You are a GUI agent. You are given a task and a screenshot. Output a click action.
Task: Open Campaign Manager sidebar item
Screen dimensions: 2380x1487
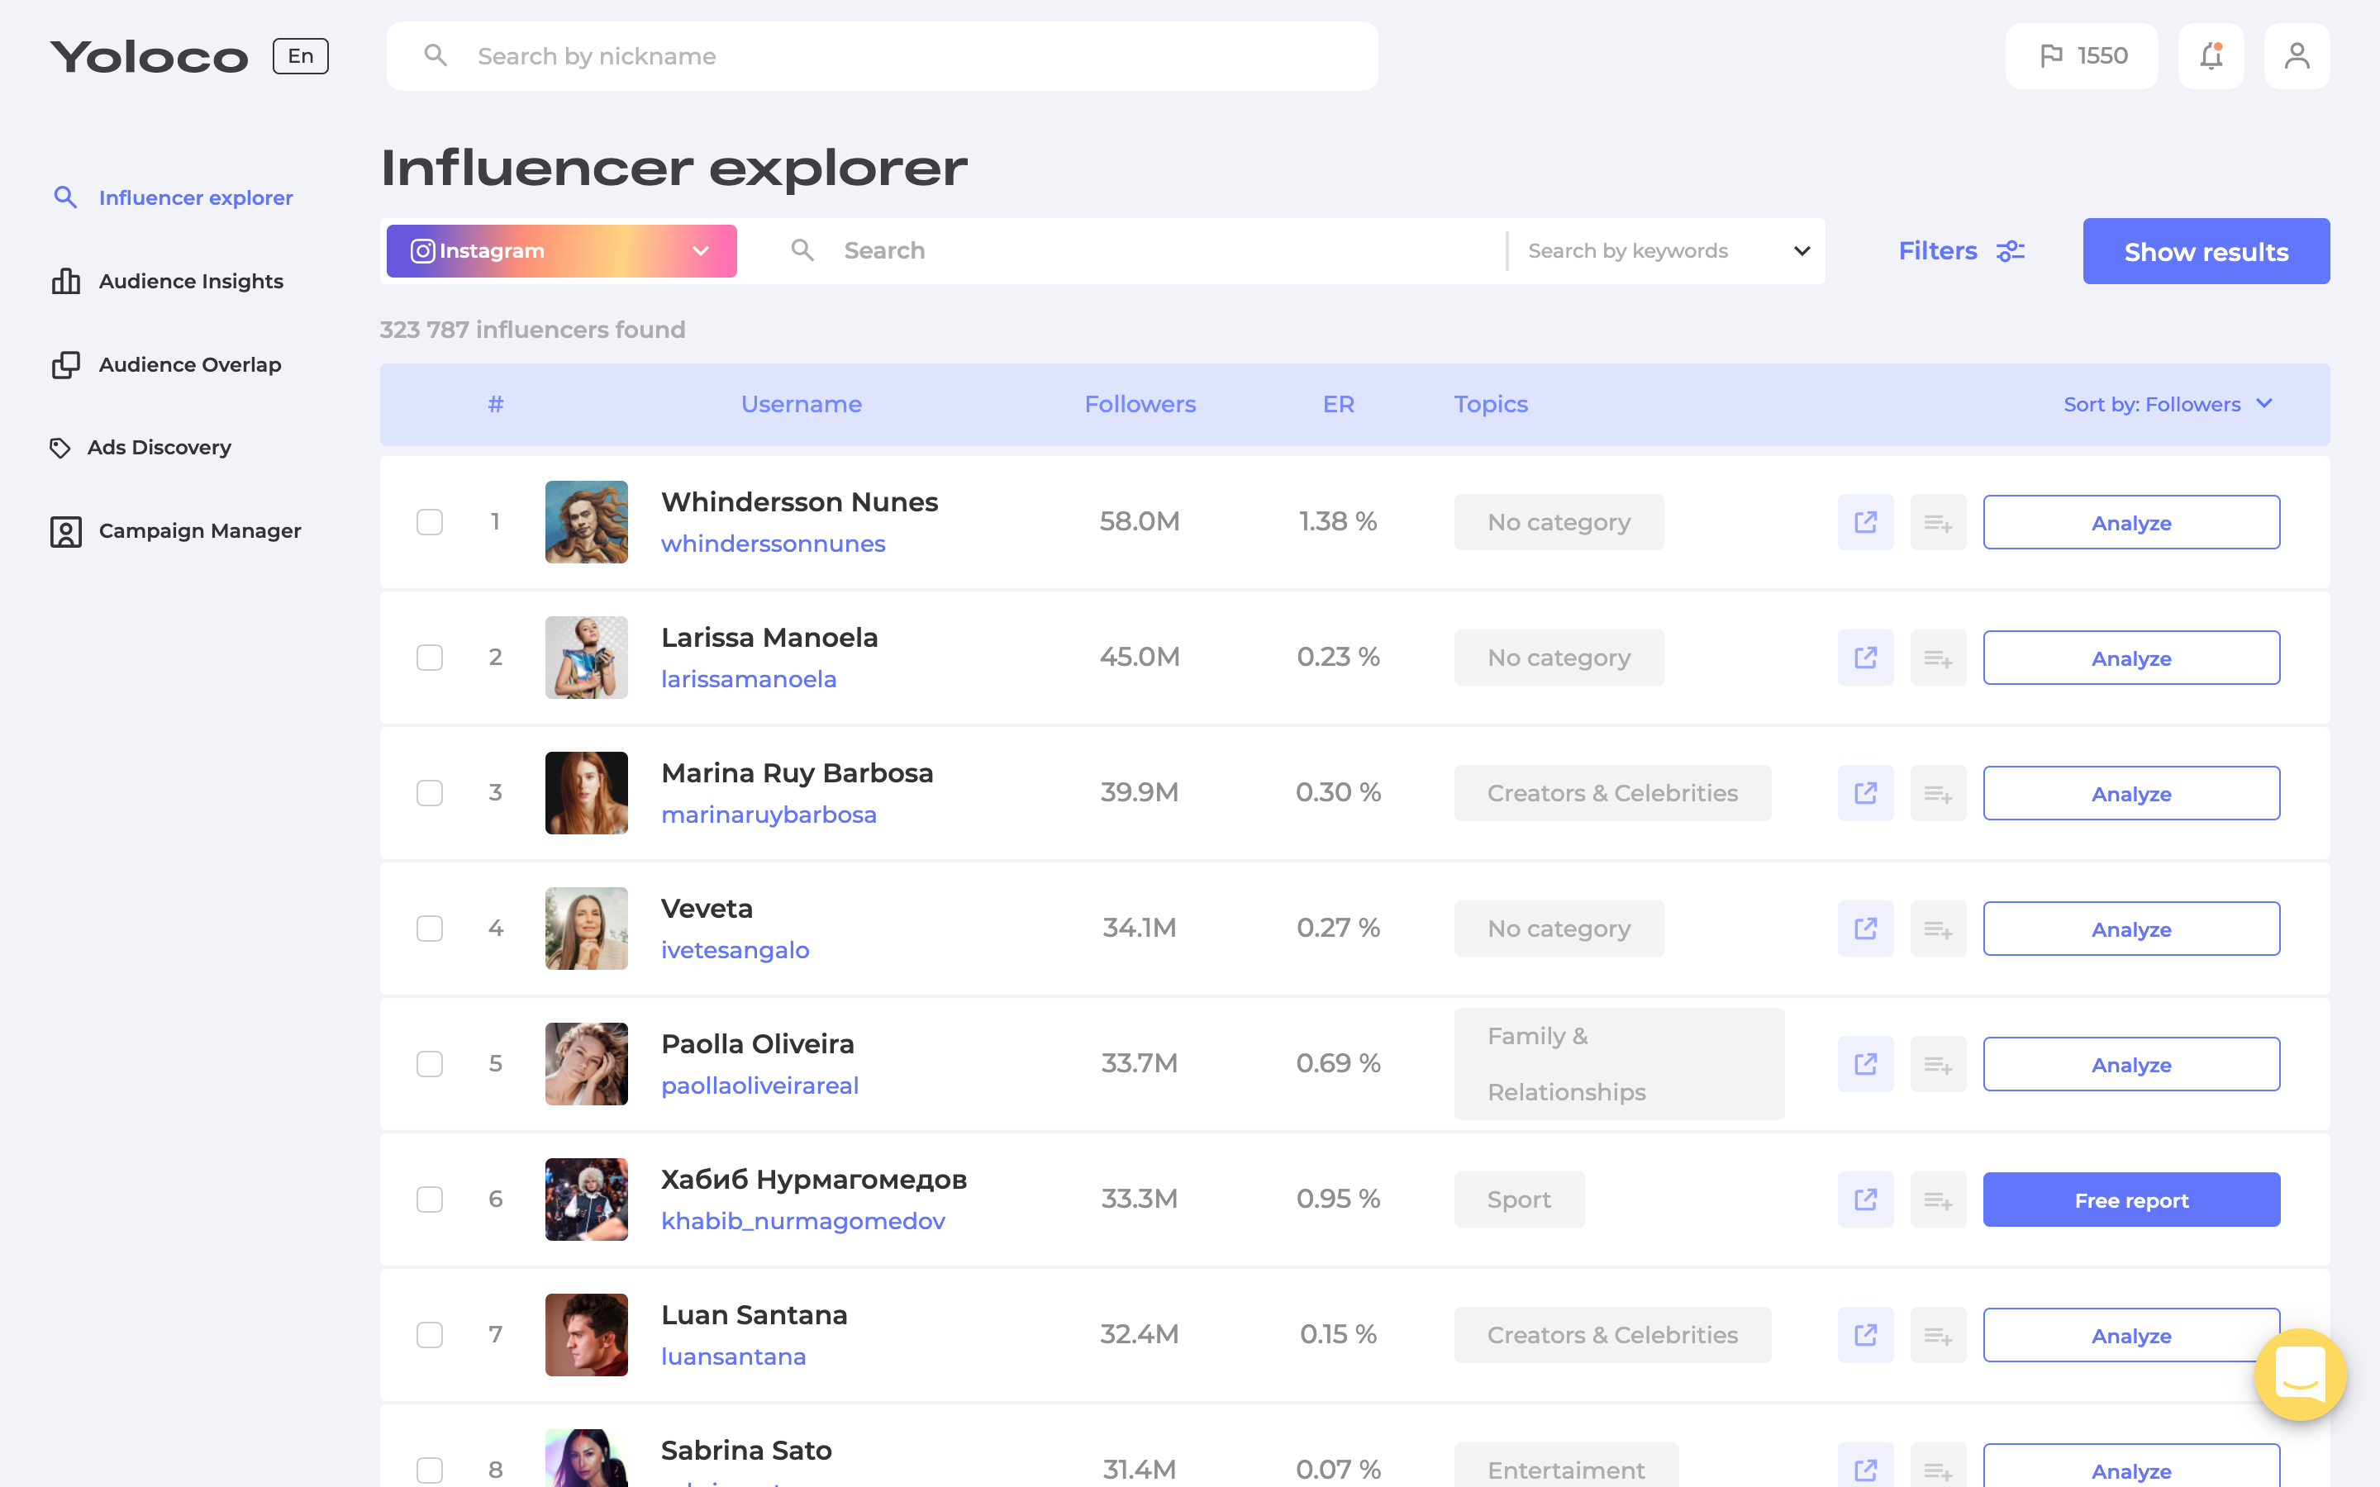coord(198,531)
